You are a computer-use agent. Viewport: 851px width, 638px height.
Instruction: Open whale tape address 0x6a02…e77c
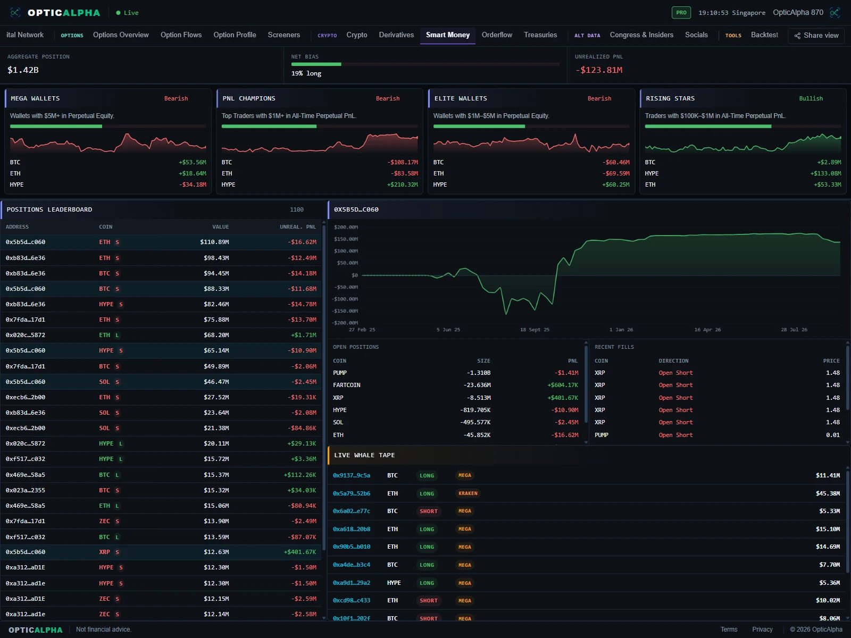click(352, 511)
